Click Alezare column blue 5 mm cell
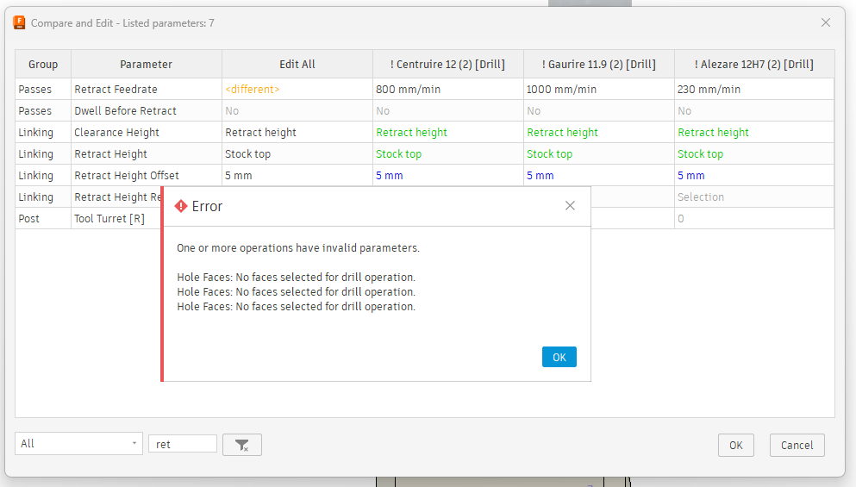 (754, 175)
